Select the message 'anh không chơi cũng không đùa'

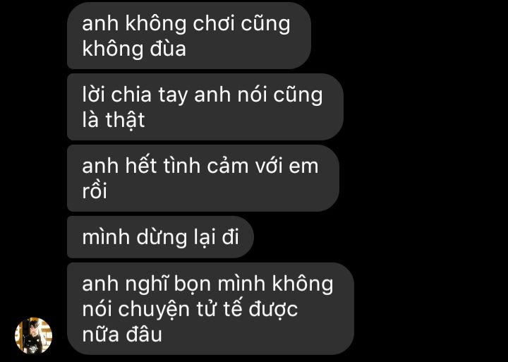pyautogui.click(x=189, y=35)
